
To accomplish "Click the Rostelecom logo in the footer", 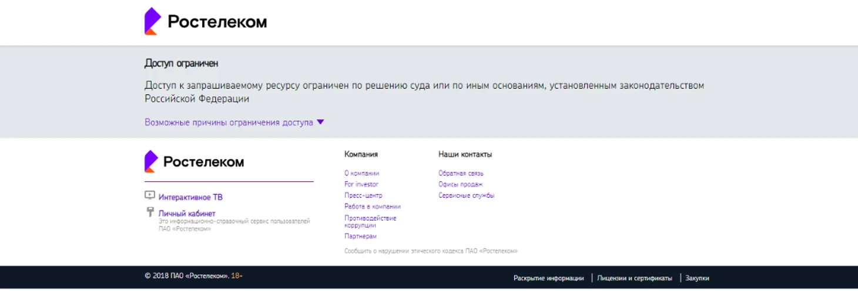I will (195, 161).
